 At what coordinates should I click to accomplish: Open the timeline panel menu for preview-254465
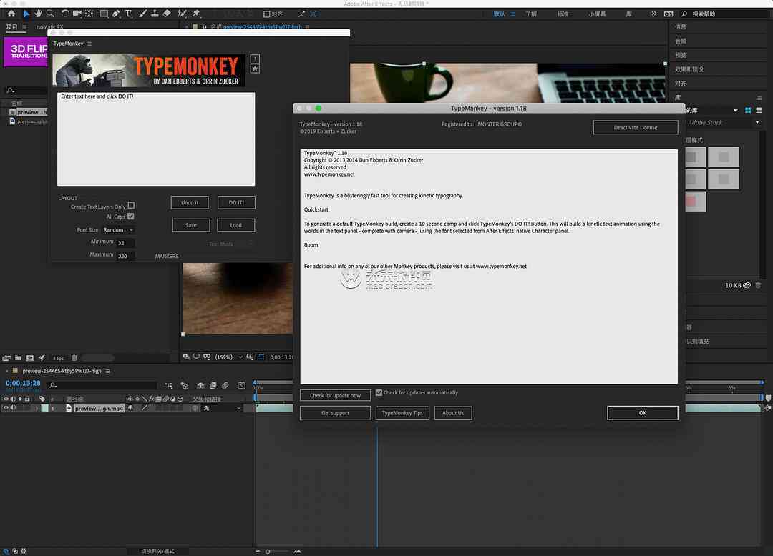tap(108, 371)
